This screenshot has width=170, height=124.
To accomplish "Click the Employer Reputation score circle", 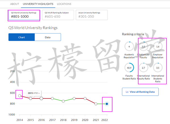I will 158,46.
